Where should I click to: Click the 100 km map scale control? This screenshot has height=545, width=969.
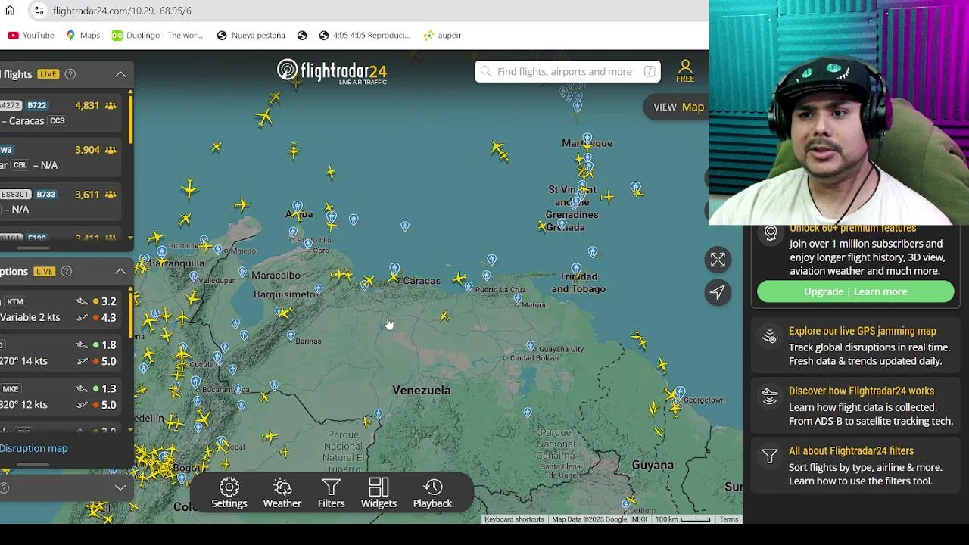(x=683, y=519)
